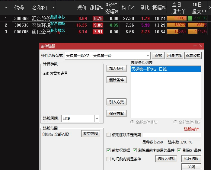Image resolution: width=211 pixels, height=170 pixels.
Task: Open the table column menu triangle
Action: tap(6, 8)
